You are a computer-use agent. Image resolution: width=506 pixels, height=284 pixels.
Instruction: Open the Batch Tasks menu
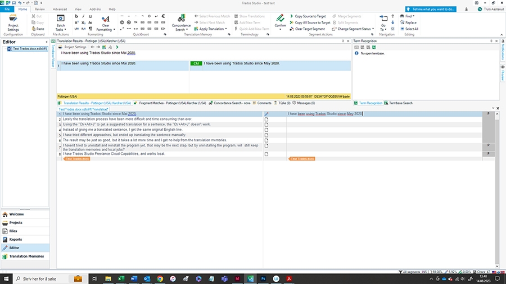coord(61,23)
